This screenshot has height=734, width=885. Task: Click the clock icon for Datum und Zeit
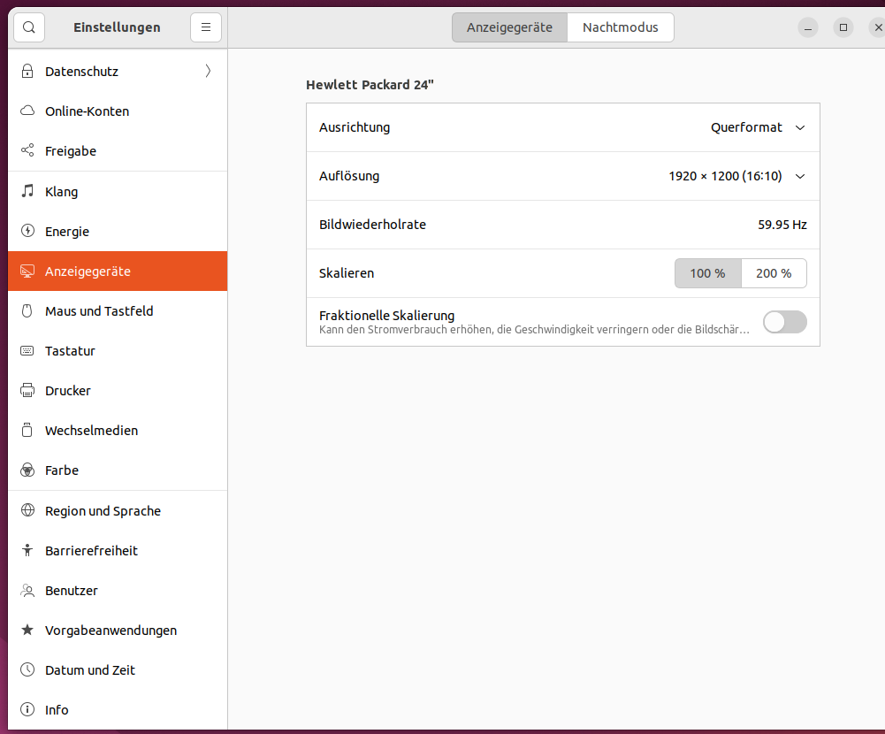click(x=27, y=669)
